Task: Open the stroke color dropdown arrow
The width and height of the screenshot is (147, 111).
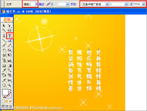Action: click(x=52, y=4)
